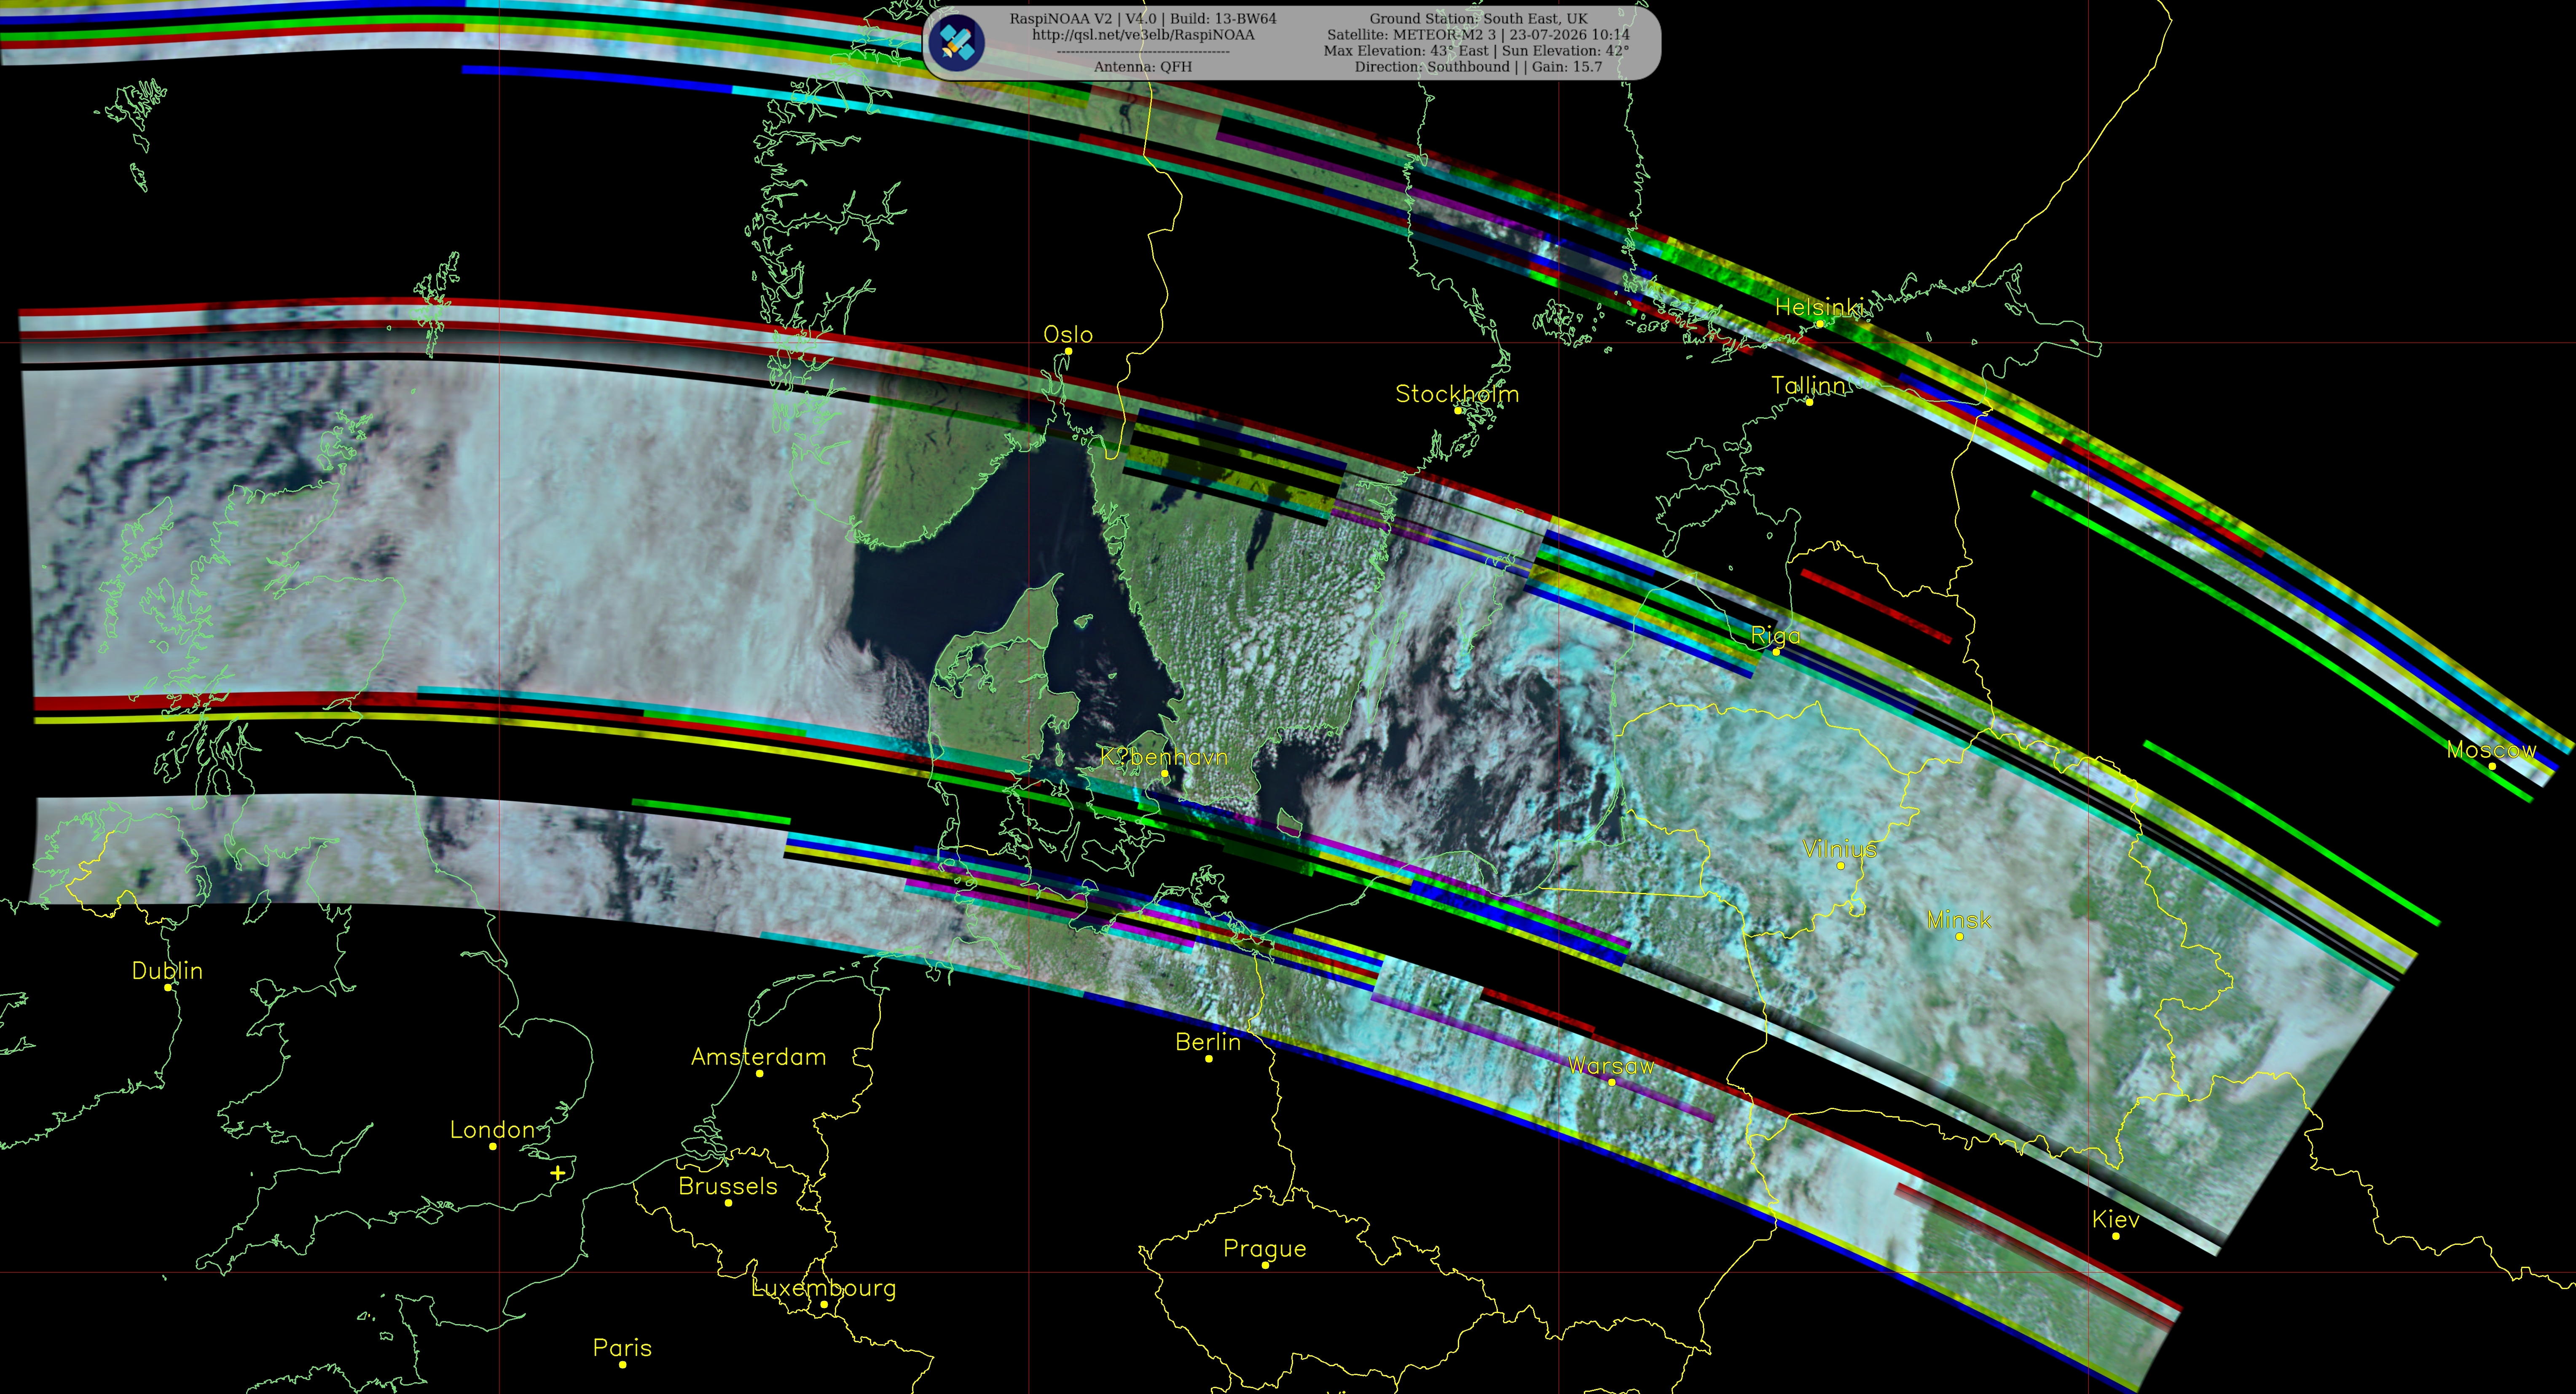Screen dimensions: 2576x1394
Task: Select the Berlin city label
Action: point(1208,1042)
